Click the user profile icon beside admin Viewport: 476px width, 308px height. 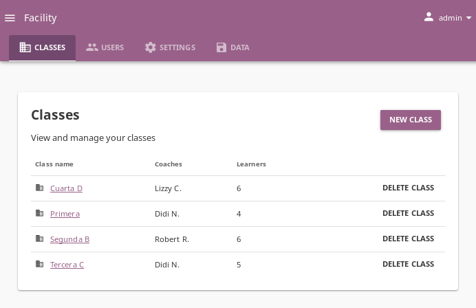pos(429,17)
